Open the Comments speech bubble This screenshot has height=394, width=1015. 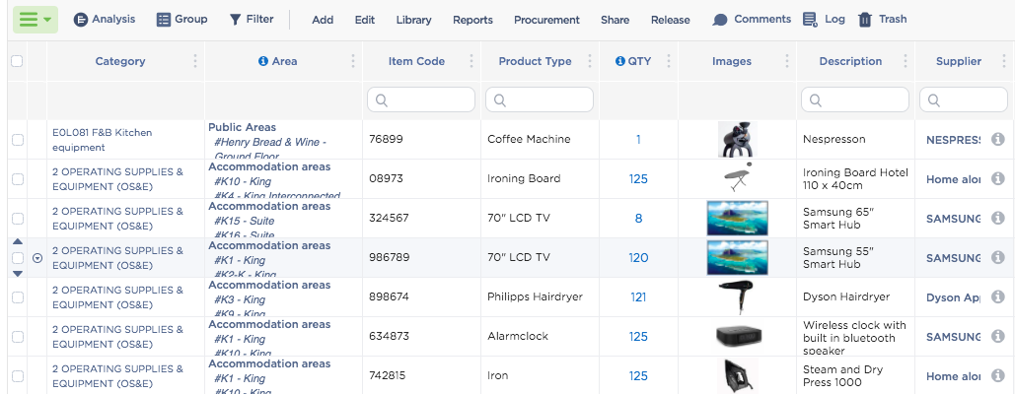coord(720,20)
